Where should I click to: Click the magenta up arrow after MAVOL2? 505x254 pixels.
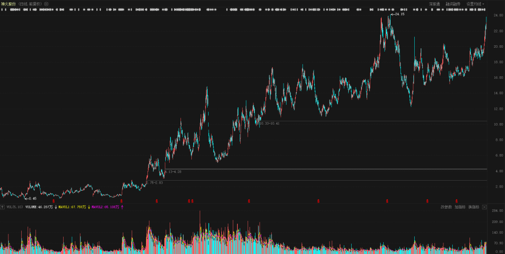point(122,207)
